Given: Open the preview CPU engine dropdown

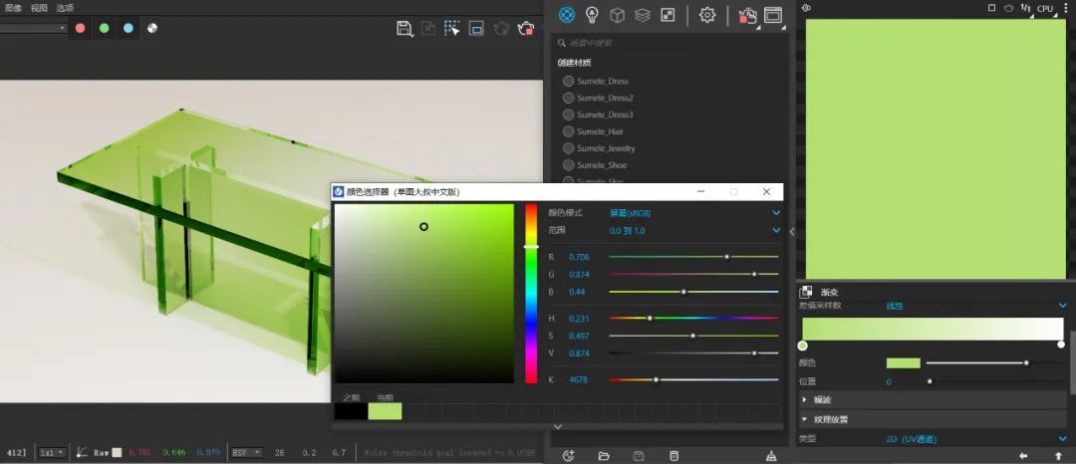Looking at the screenshot, I should coord(1045,8).
